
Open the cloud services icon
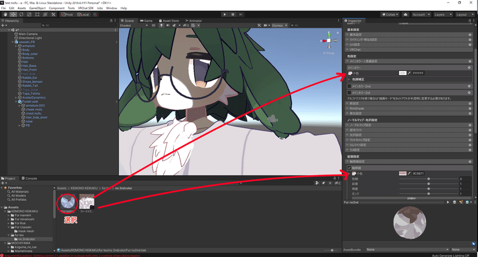tap(406, 14)
